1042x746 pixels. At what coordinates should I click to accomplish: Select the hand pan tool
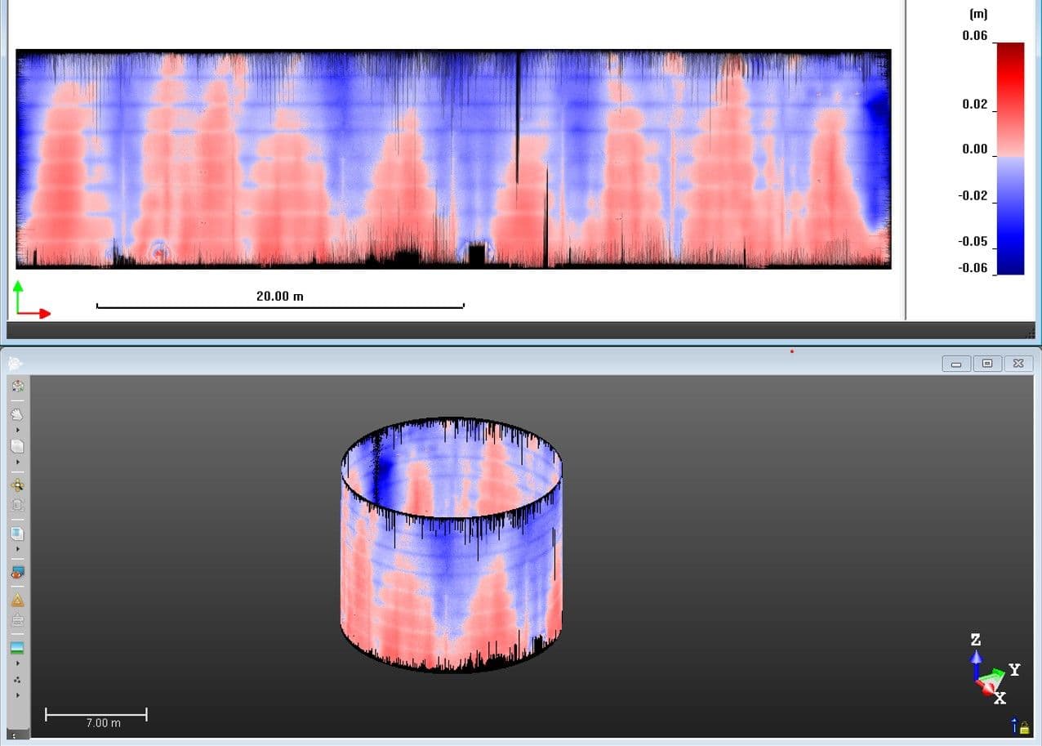17,414
